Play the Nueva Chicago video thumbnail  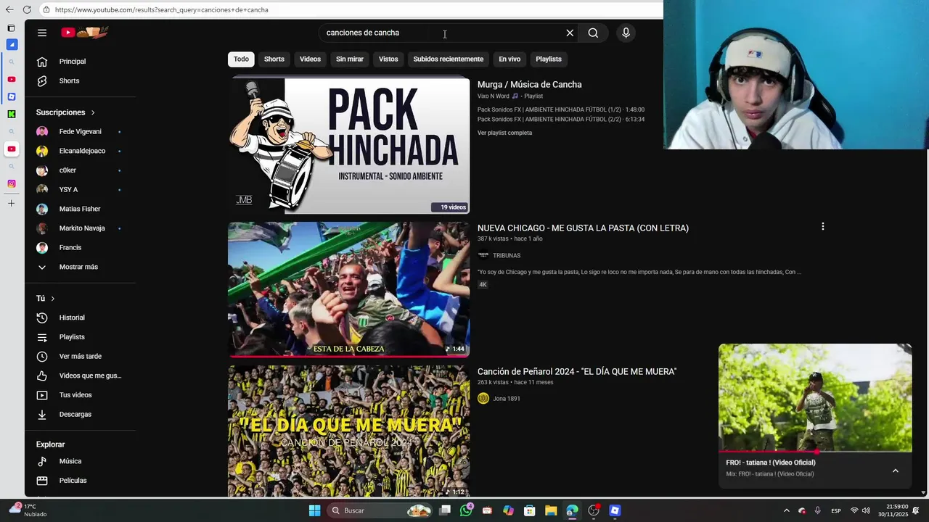tap(349, 289)
